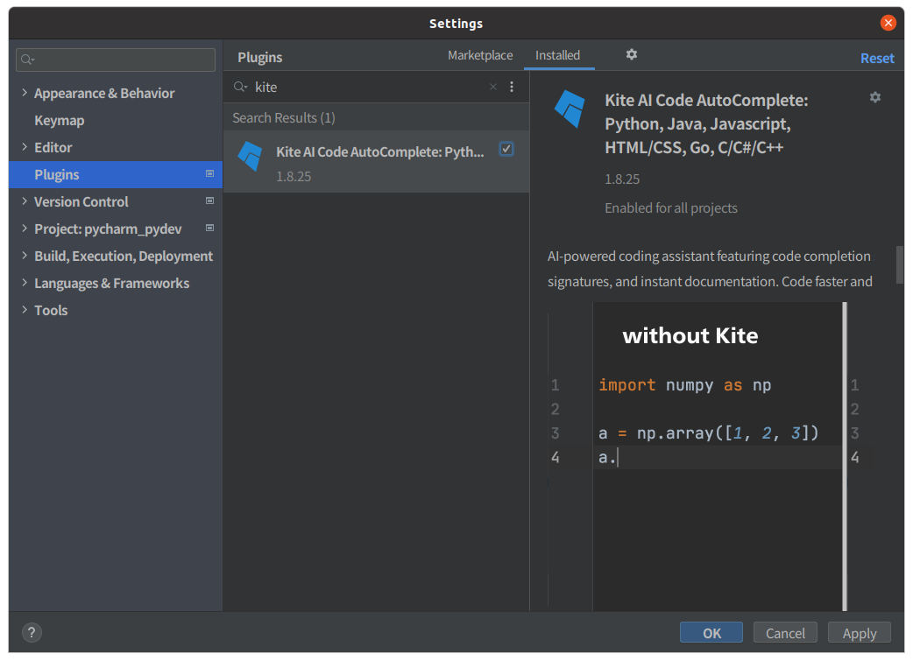Viewport: 913px width, 661px height.
Task: Open the search results overflow menu
Action: [x=512, y=87]
